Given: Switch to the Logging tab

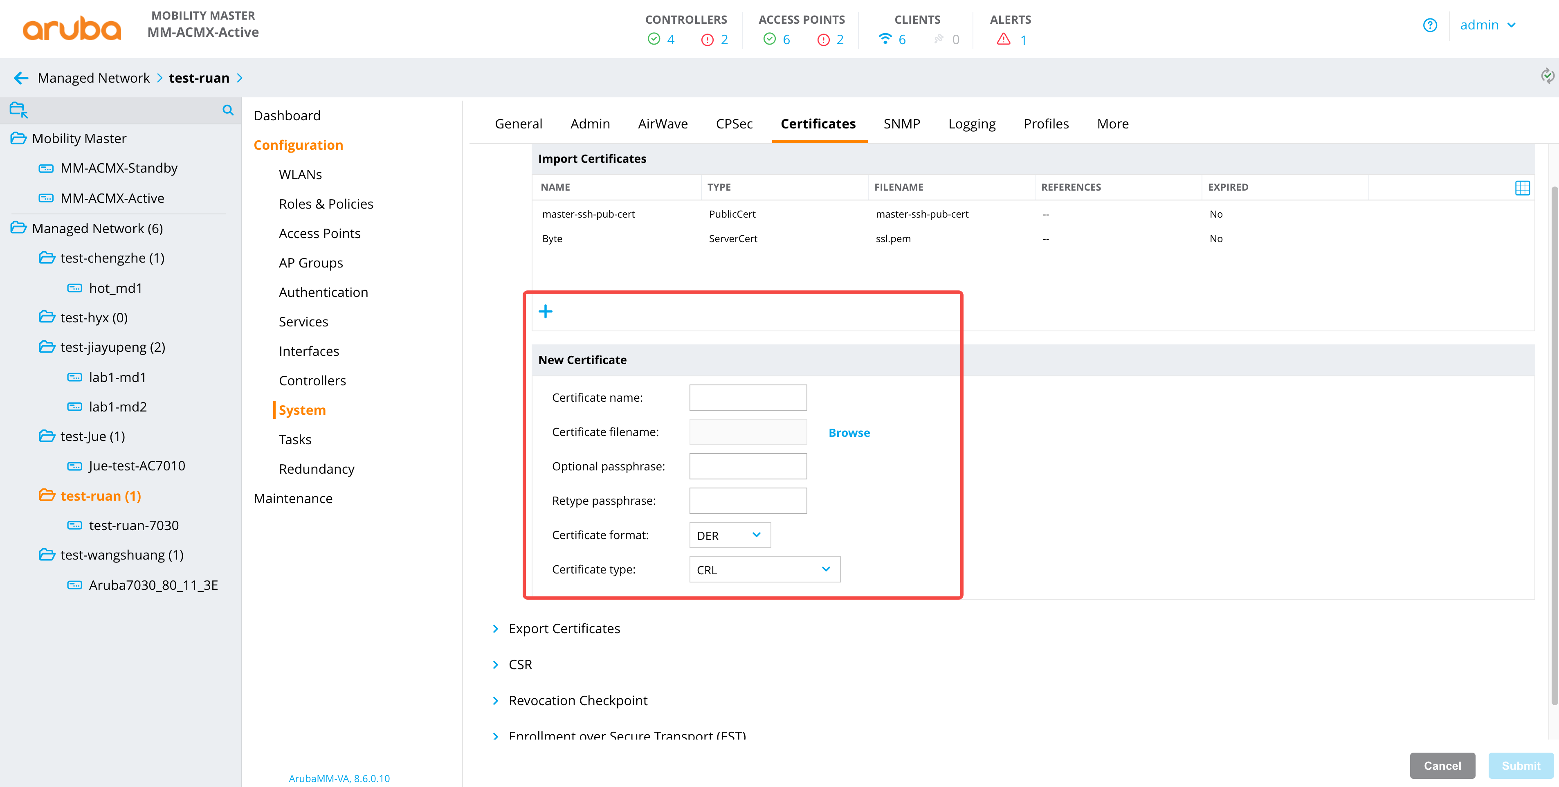Looking at the screenshot, I should 971,124.
